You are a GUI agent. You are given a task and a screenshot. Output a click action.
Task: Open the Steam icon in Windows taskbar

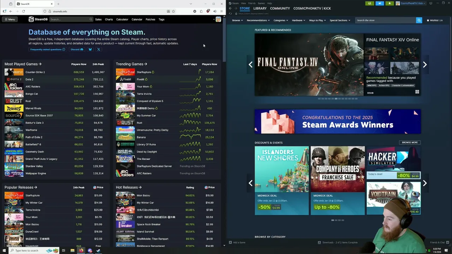pos(98,250)
